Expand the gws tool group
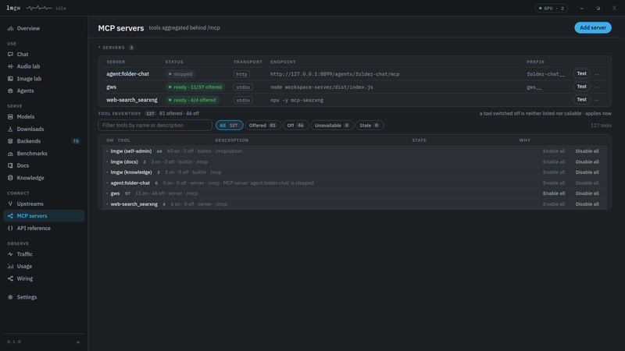This screenshot has width=625, height=351. coord(107,193)
